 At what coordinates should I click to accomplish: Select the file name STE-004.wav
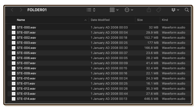(x=26, y=48)
